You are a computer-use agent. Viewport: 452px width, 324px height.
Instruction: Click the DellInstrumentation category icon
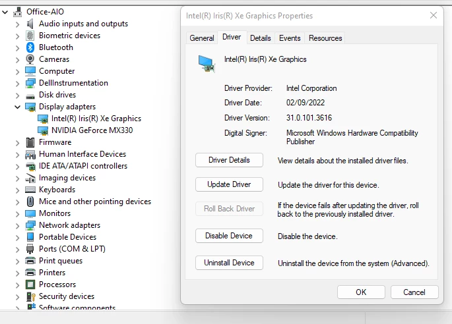click(30, 83)
